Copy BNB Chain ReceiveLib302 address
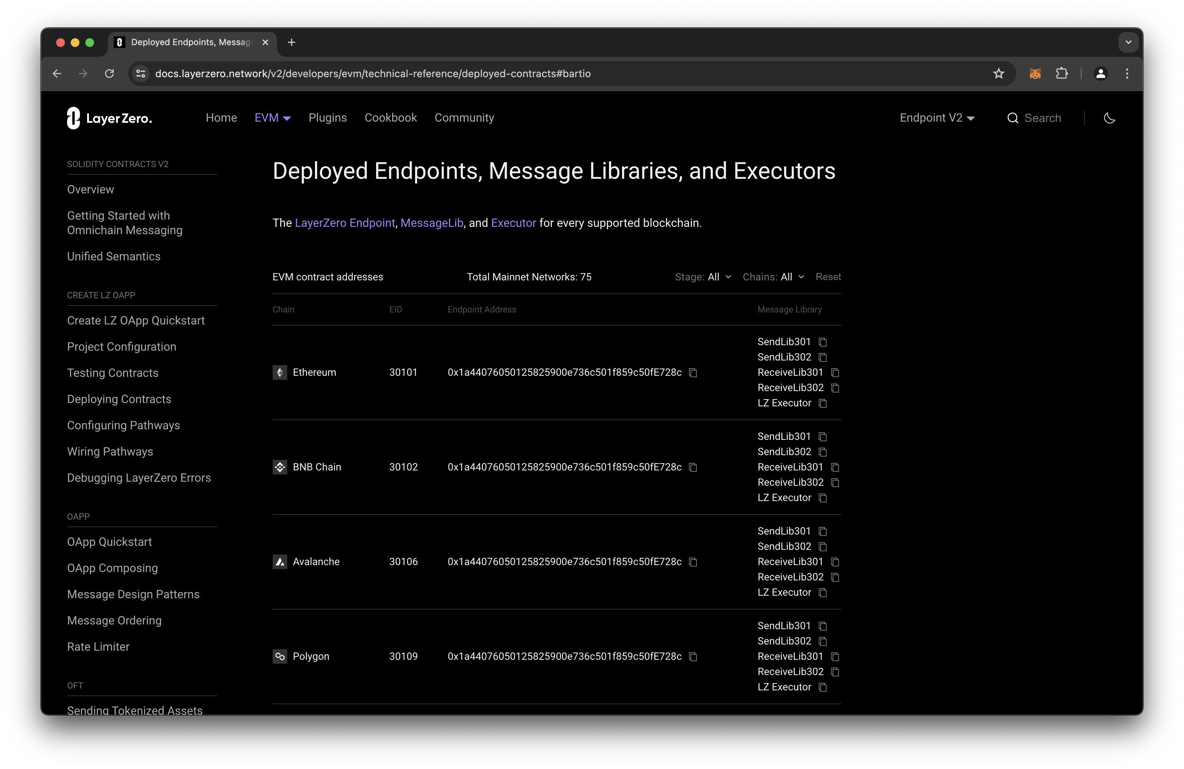The image size is (1184, 769). point(835,483)
